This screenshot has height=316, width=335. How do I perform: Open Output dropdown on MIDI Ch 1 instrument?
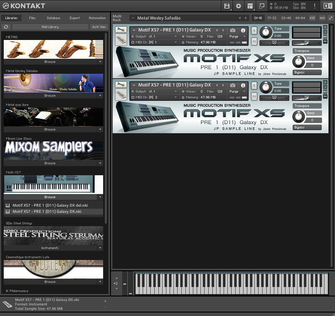[176, 37]
